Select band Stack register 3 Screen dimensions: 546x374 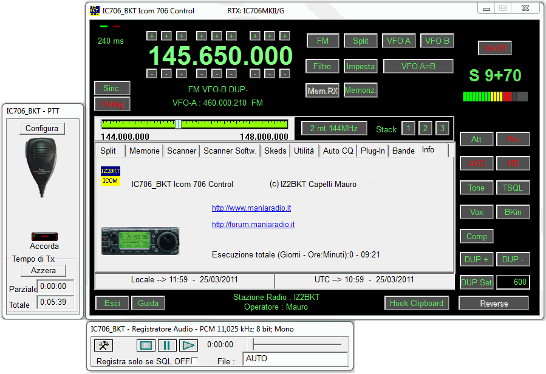pyautogui.click(x=442, y=128)
